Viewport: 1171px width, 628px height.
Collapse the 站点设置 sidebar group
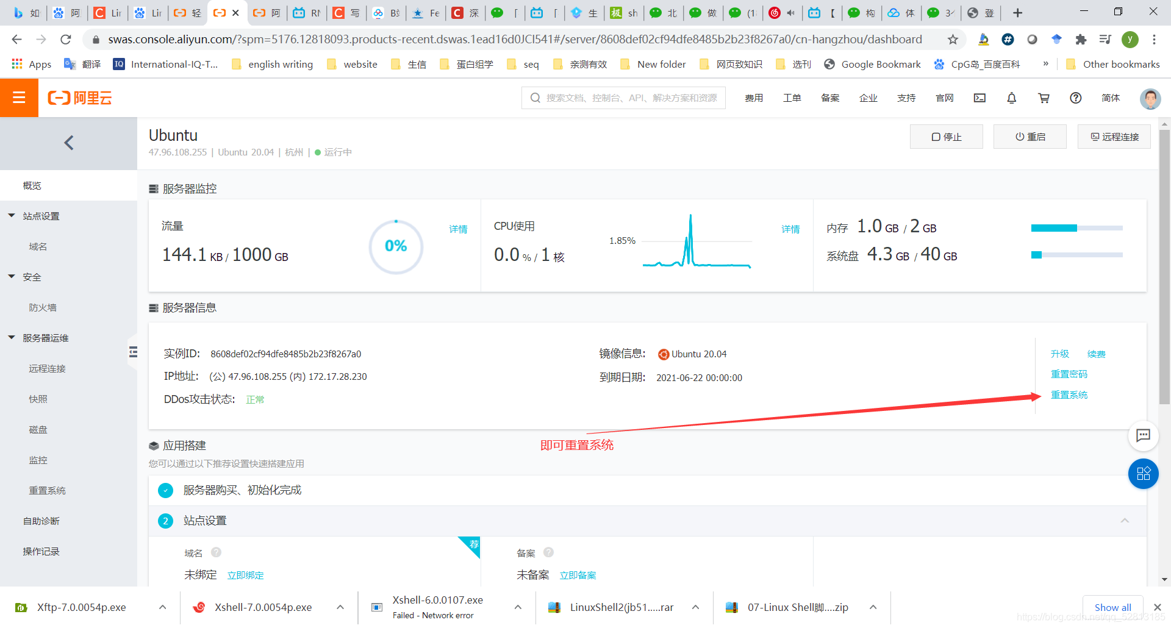tap(12, 216)
